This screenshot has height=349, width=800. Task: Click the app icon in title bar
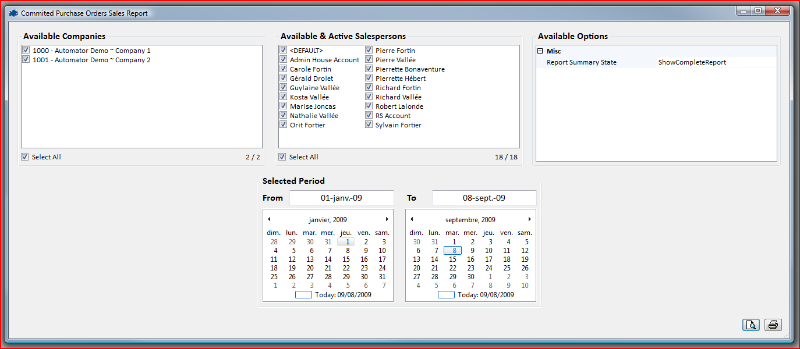pos(13,13)
